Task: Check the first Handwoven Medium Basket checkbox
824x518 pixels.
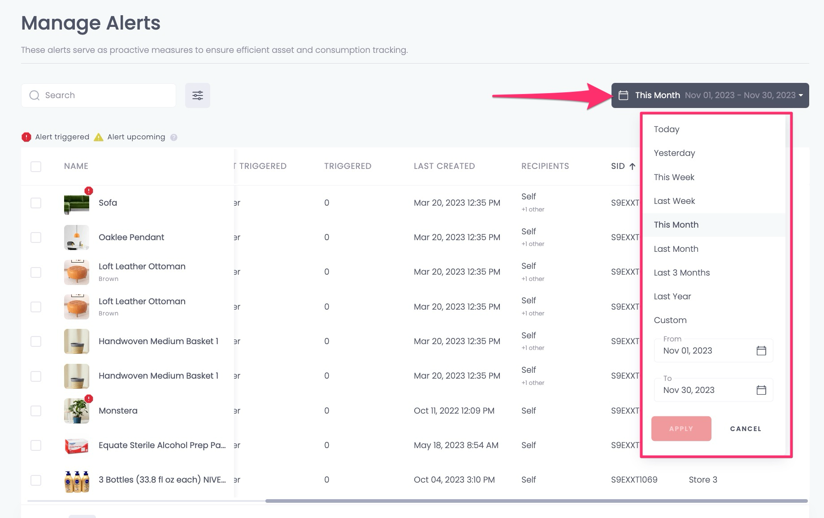Action: click(x=36, y=341)
